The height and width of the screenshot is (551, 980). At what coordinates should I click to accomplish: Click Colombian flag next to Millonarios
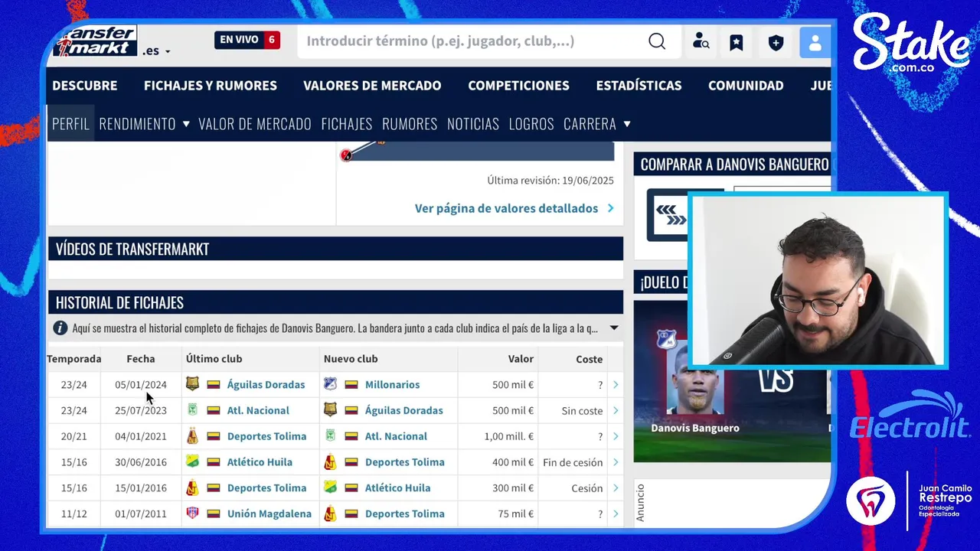pyautogui.click(x=351, y=384)
